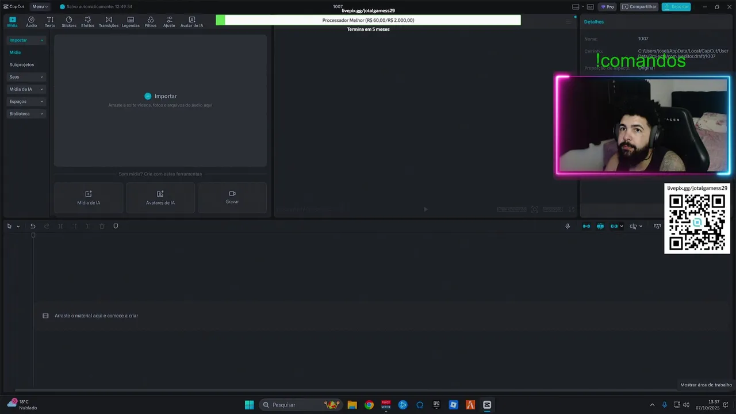
Task: Toggle preview axis icon
Action: 633,226
